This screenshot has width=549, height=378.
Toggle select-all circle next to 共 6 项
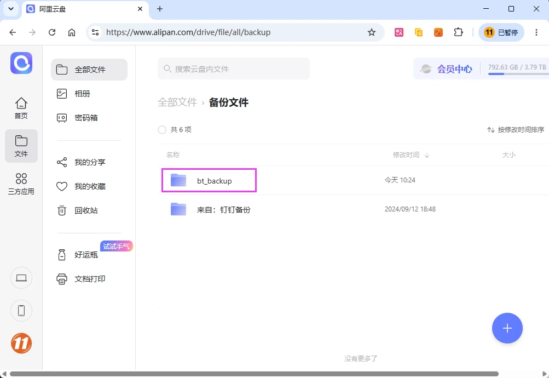(x=162, y=130)
